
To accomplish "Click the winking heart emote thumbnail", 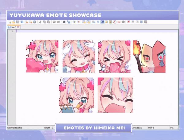I will [42, 56].
